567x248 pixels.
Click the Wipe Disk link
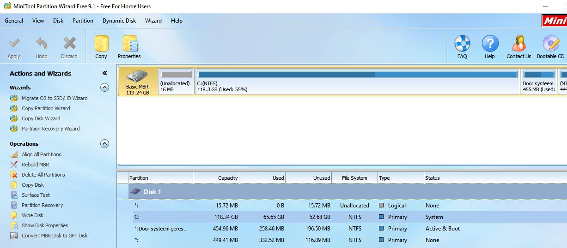click(x=32, y=215)
